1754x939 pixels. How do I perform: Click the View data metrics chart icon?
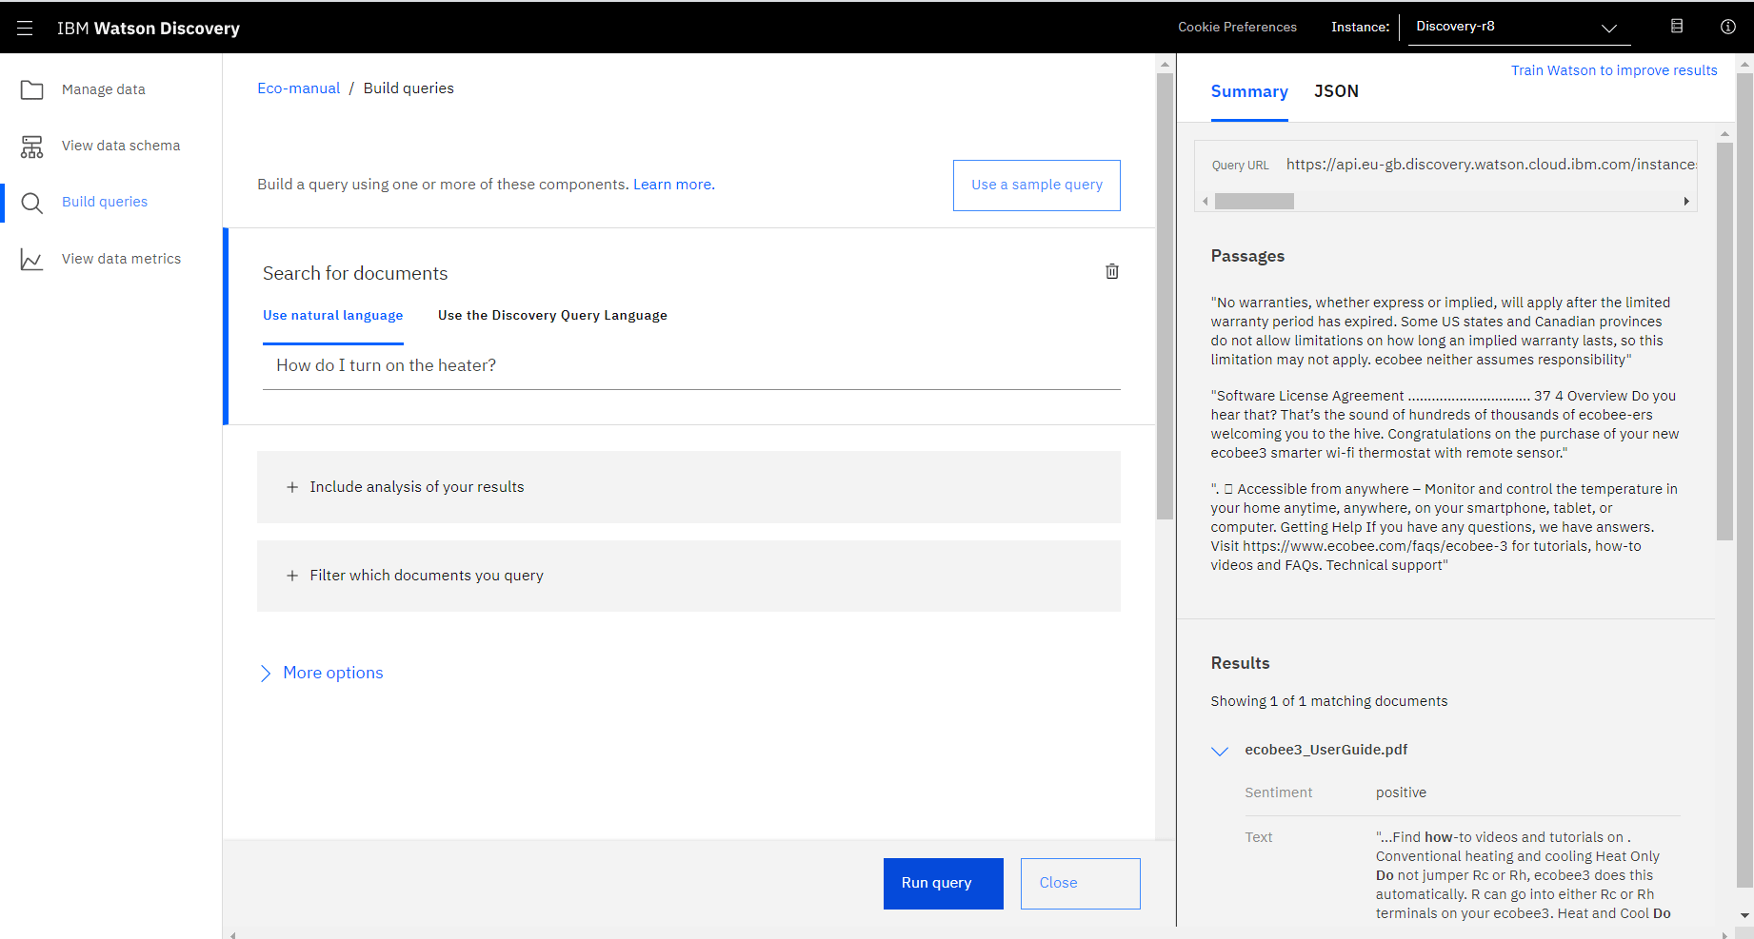(32, 260)
